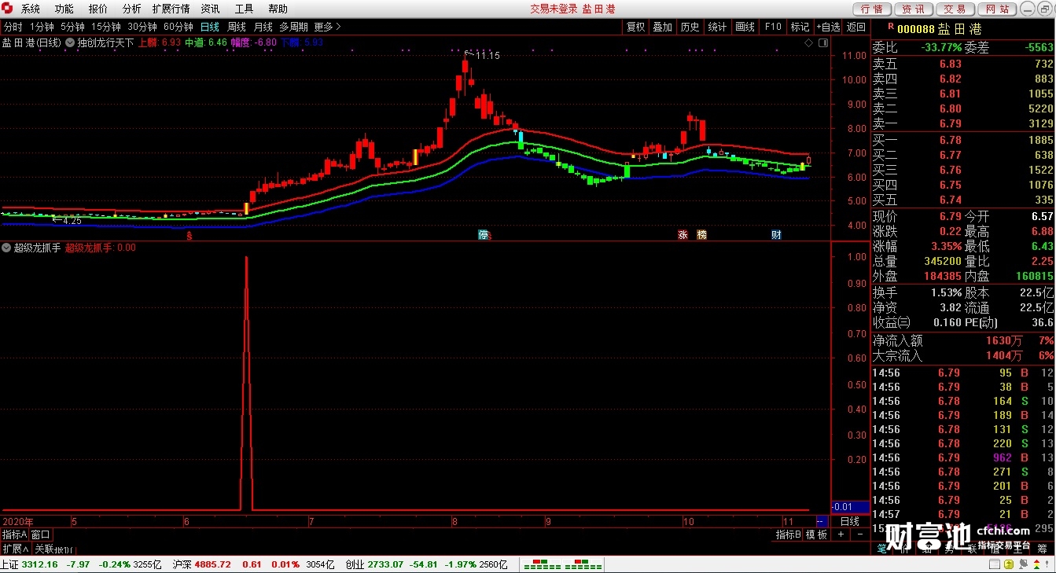Expand the 超级龙抓手 indicator dropdown arrow
The image size is (1056, 573).
pos(6,248)
